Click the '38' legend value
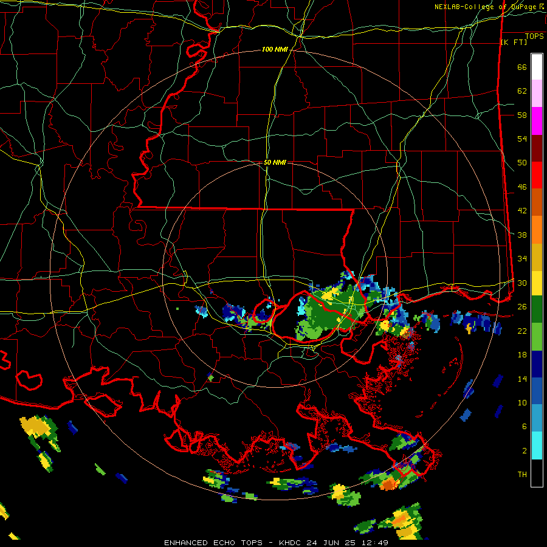This screenshot has height=547, width=547. [522, 235]
